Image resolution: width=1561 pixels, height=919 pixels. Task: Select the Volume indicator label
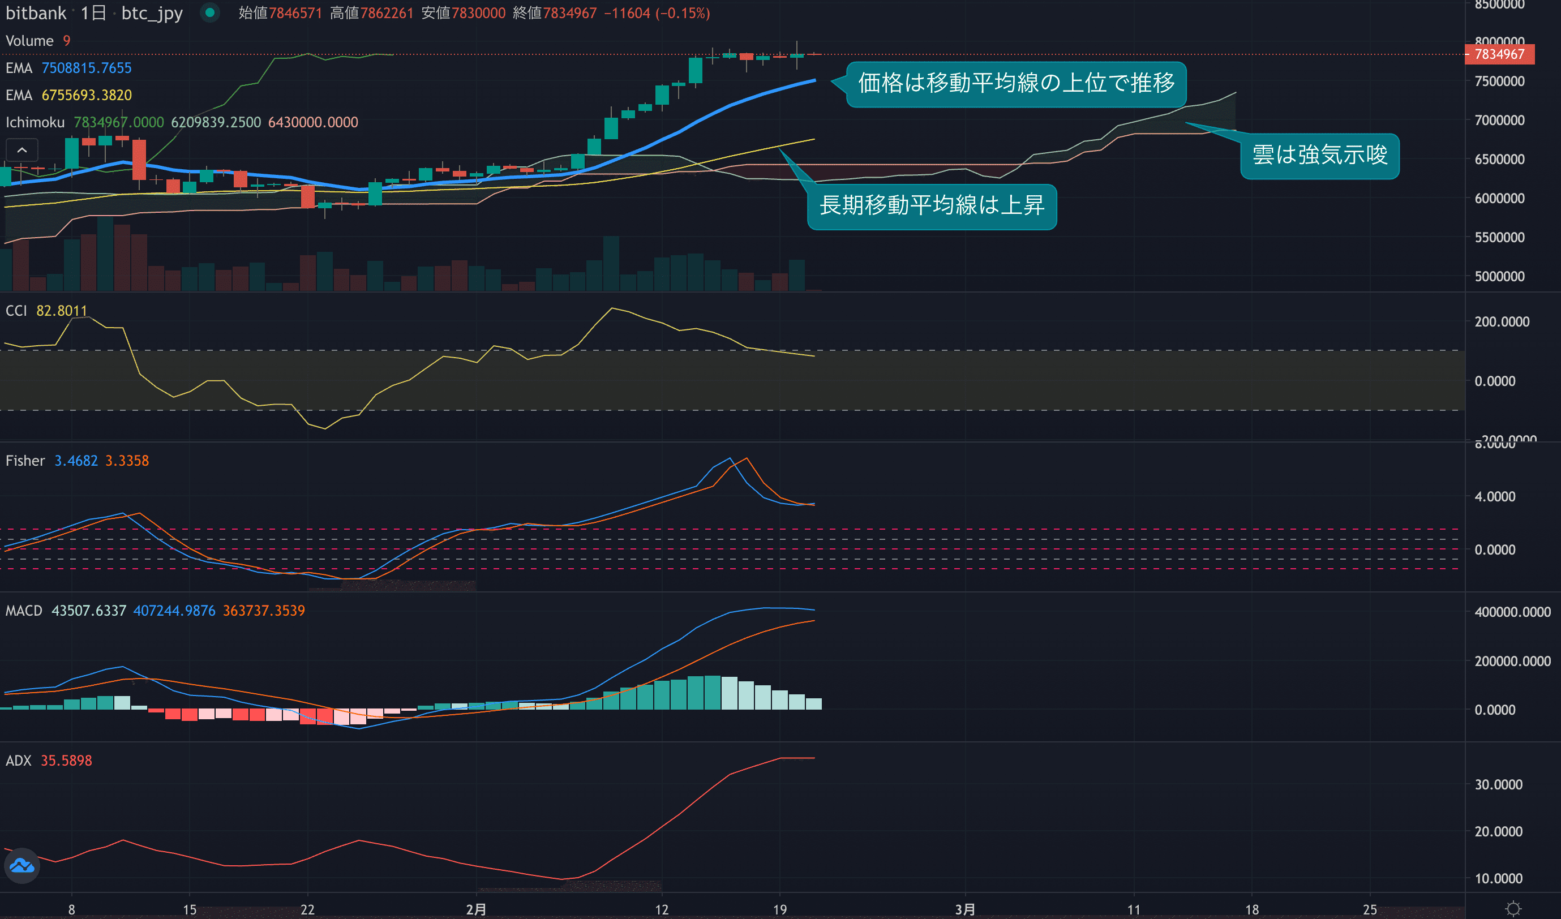pos(29,41)
